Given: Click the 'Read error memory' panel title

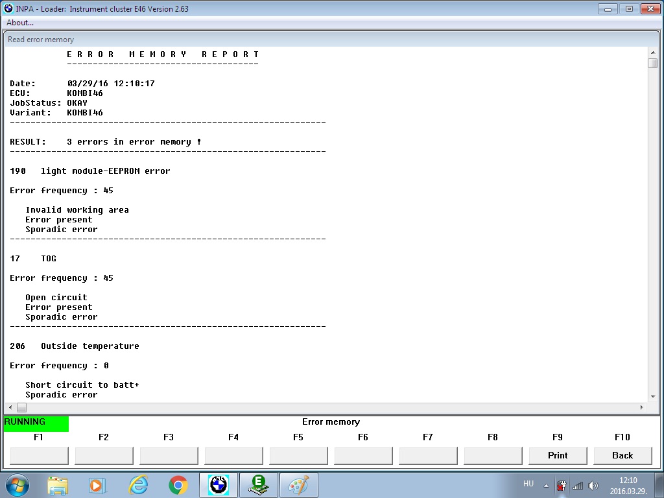Looking at the screenshot, I should (x=41, y=40).
